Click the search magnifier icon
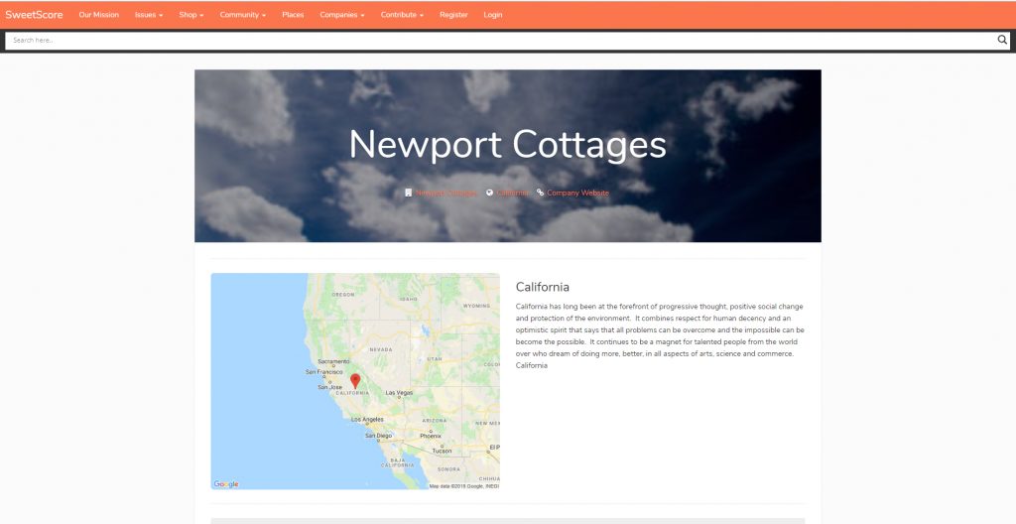This screenshot has width=1016, height=524. (1002, 41)
